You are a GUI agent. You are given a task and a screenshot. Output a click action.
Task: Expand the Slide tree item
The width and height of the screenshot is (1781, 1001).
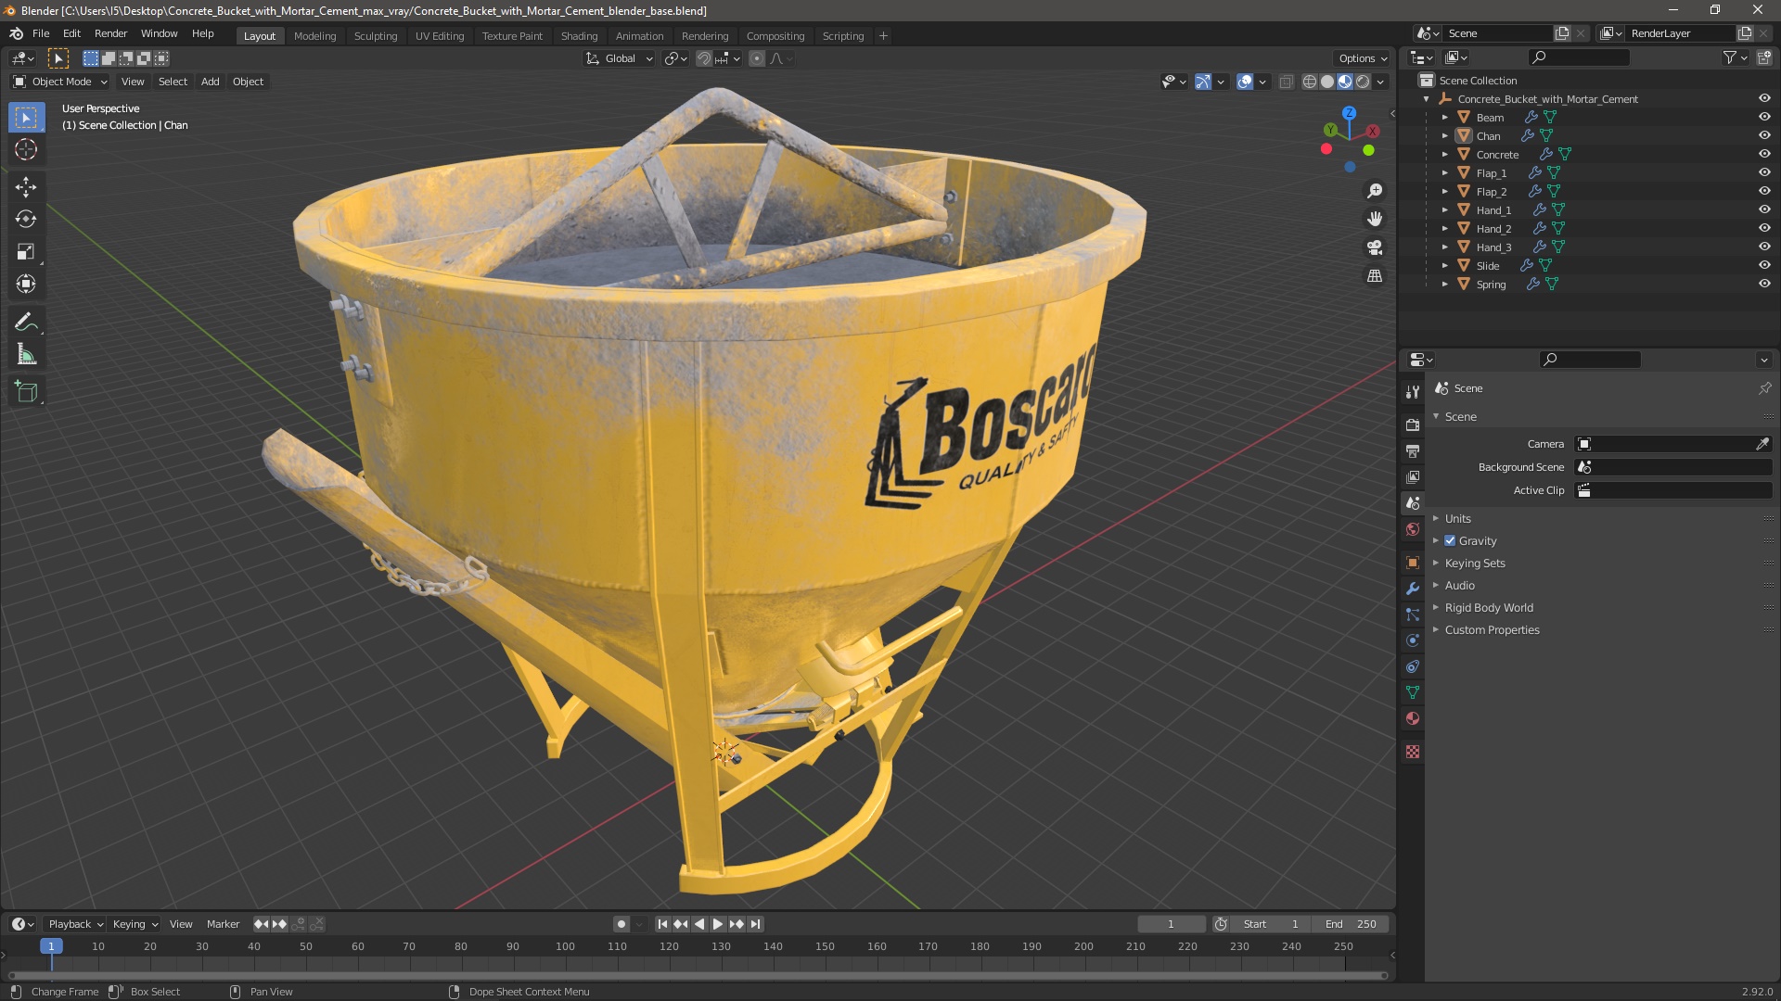(1444, 265)
